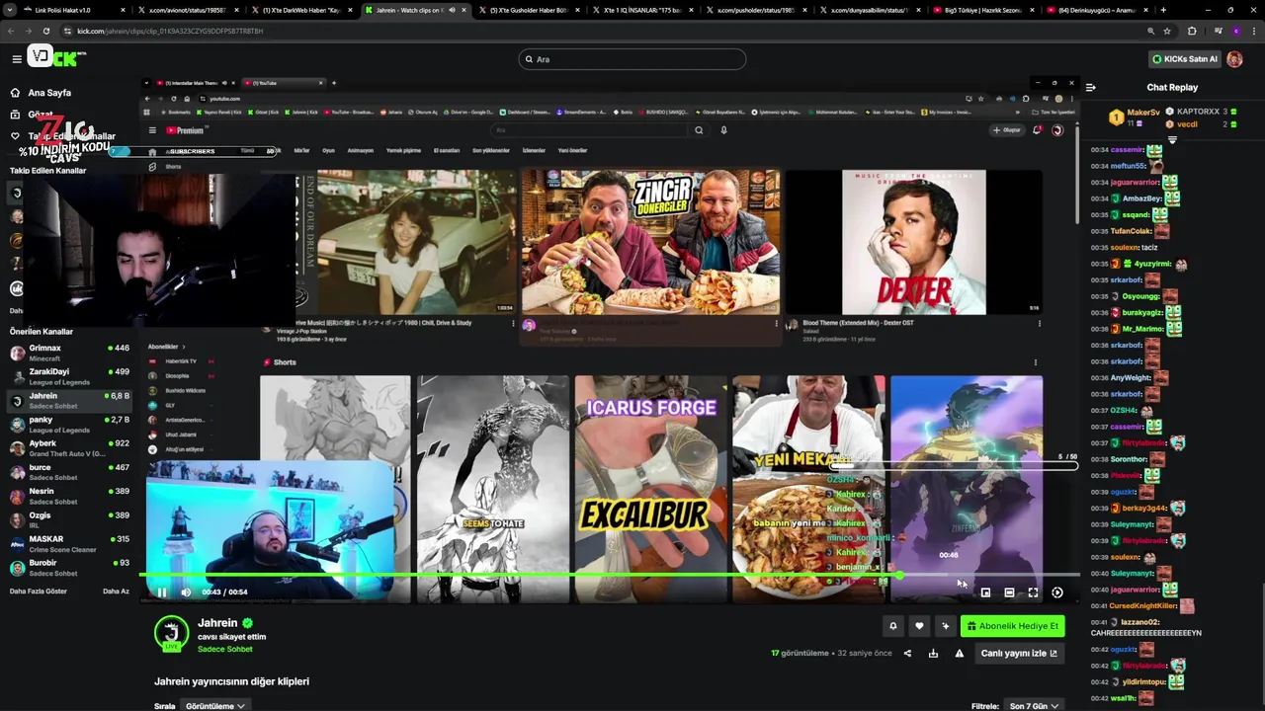The width and height of the screenshot is (1265, 711).
Task: Click Canlı yayını izle button
Action: point(1018,653)
